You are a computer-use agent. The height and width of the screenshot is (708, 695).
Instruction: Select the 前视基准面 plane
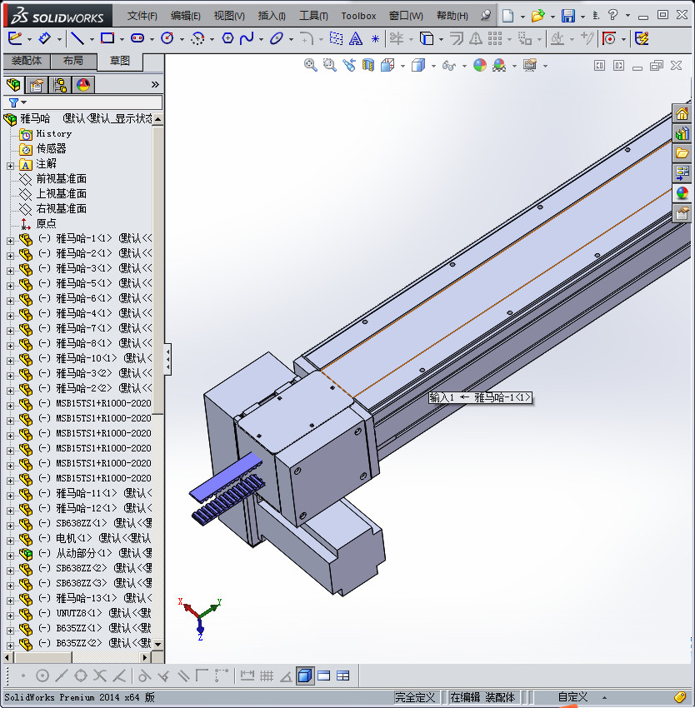61,179
